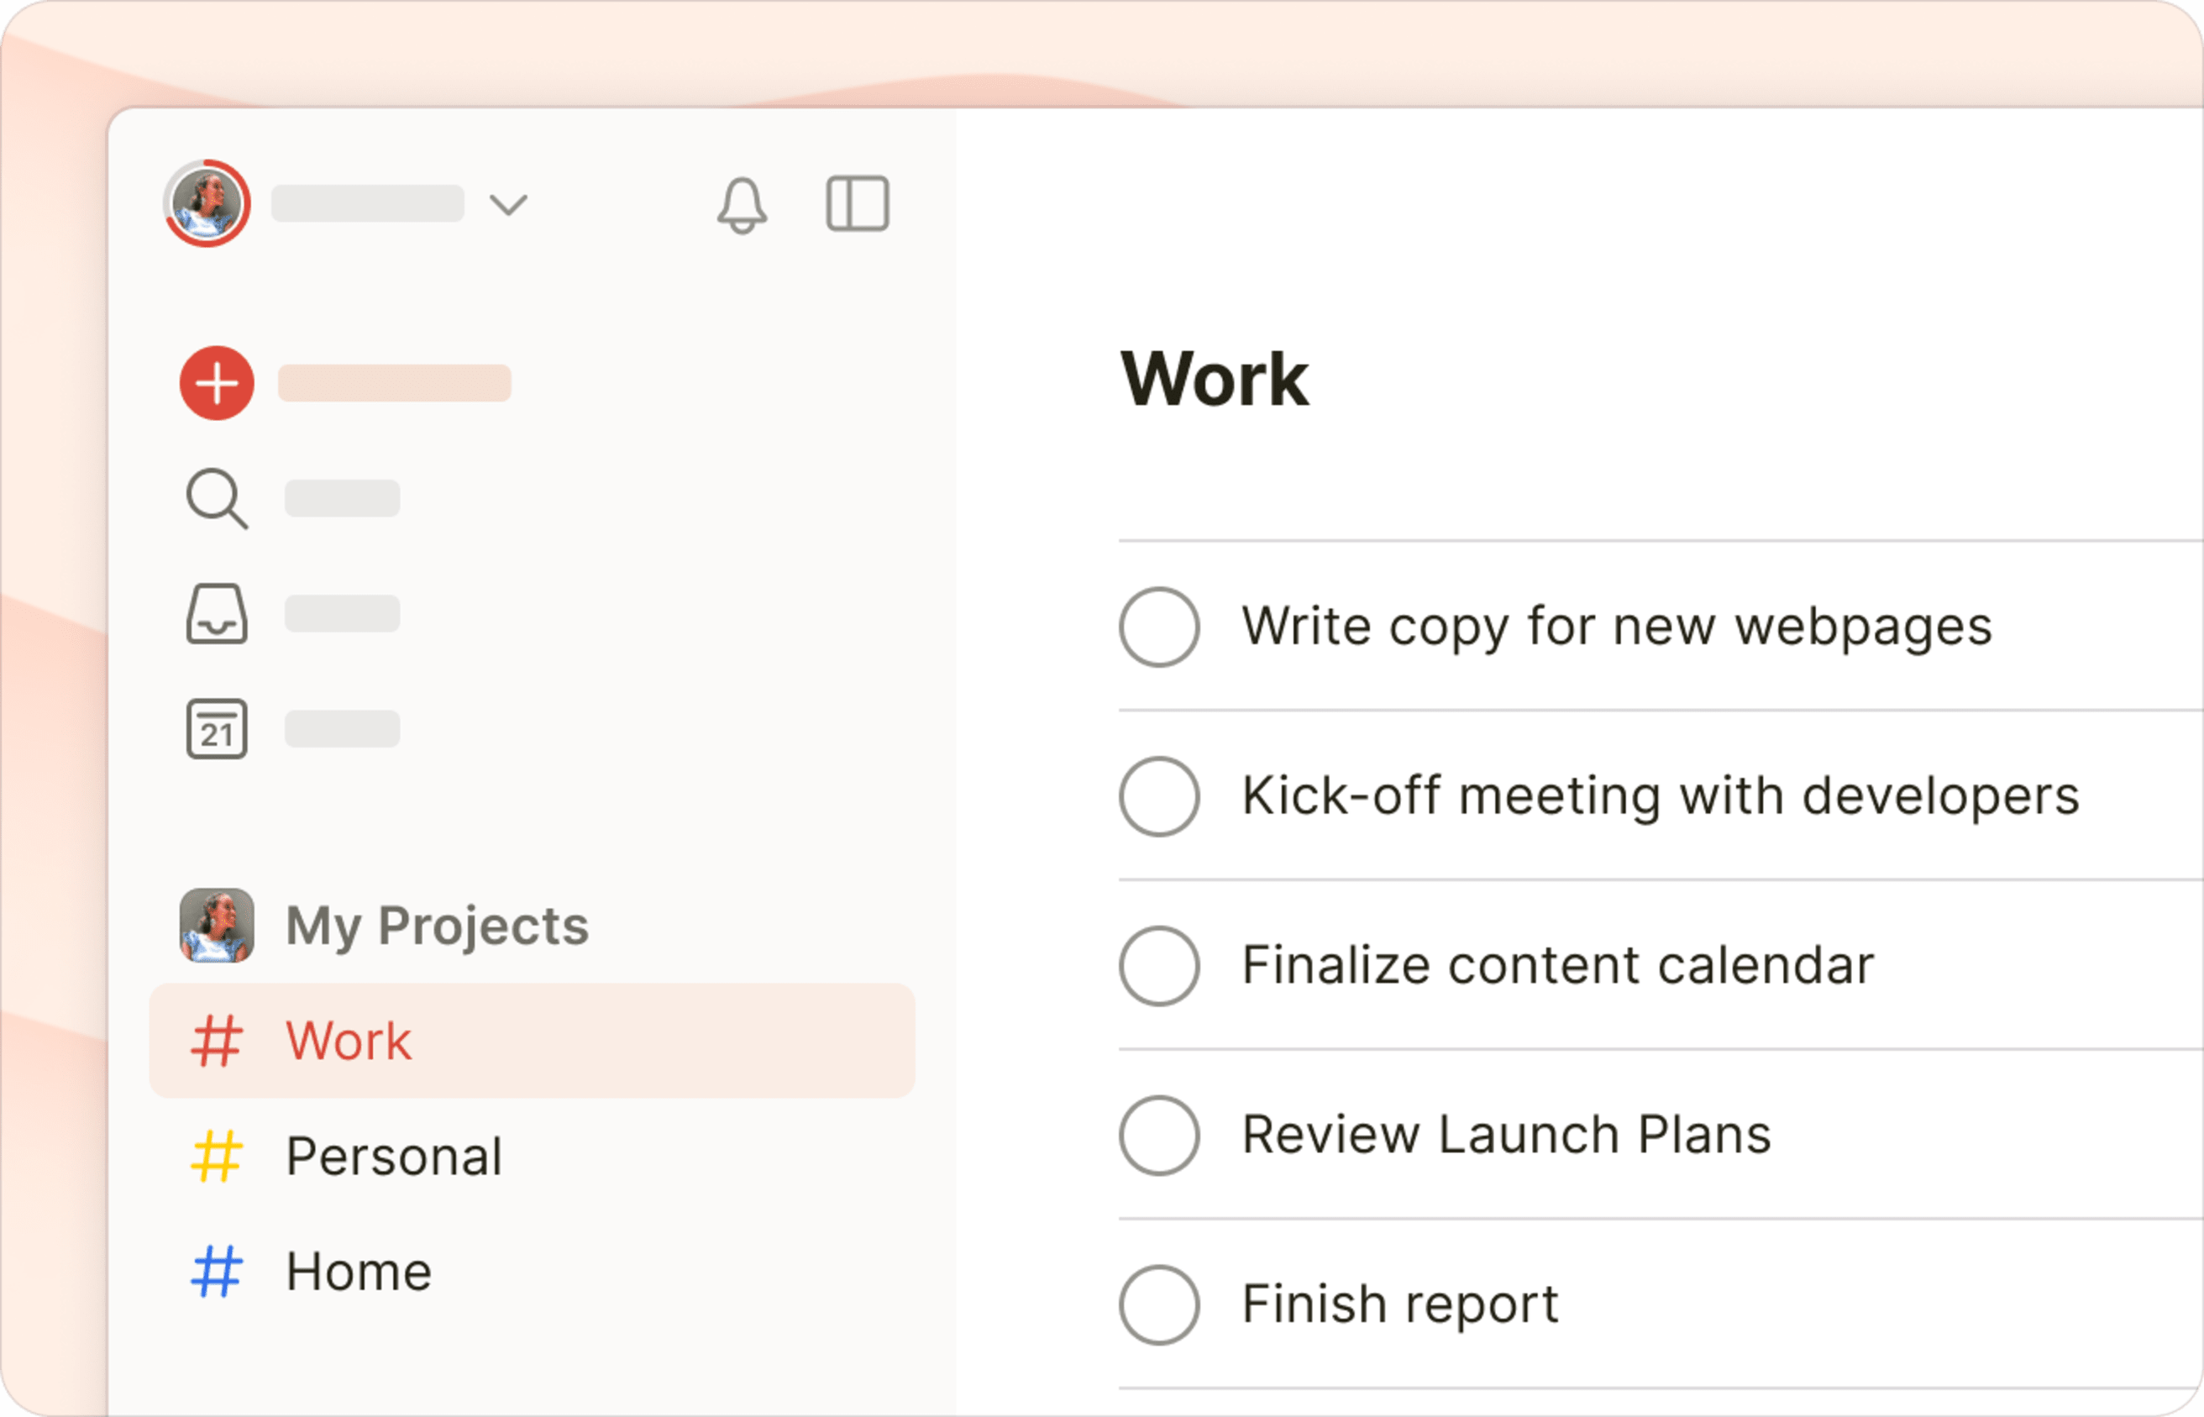Screen dimensions: 2204x1417
Task: Click the red add task plus button
Action: click(x=217, y=383)
